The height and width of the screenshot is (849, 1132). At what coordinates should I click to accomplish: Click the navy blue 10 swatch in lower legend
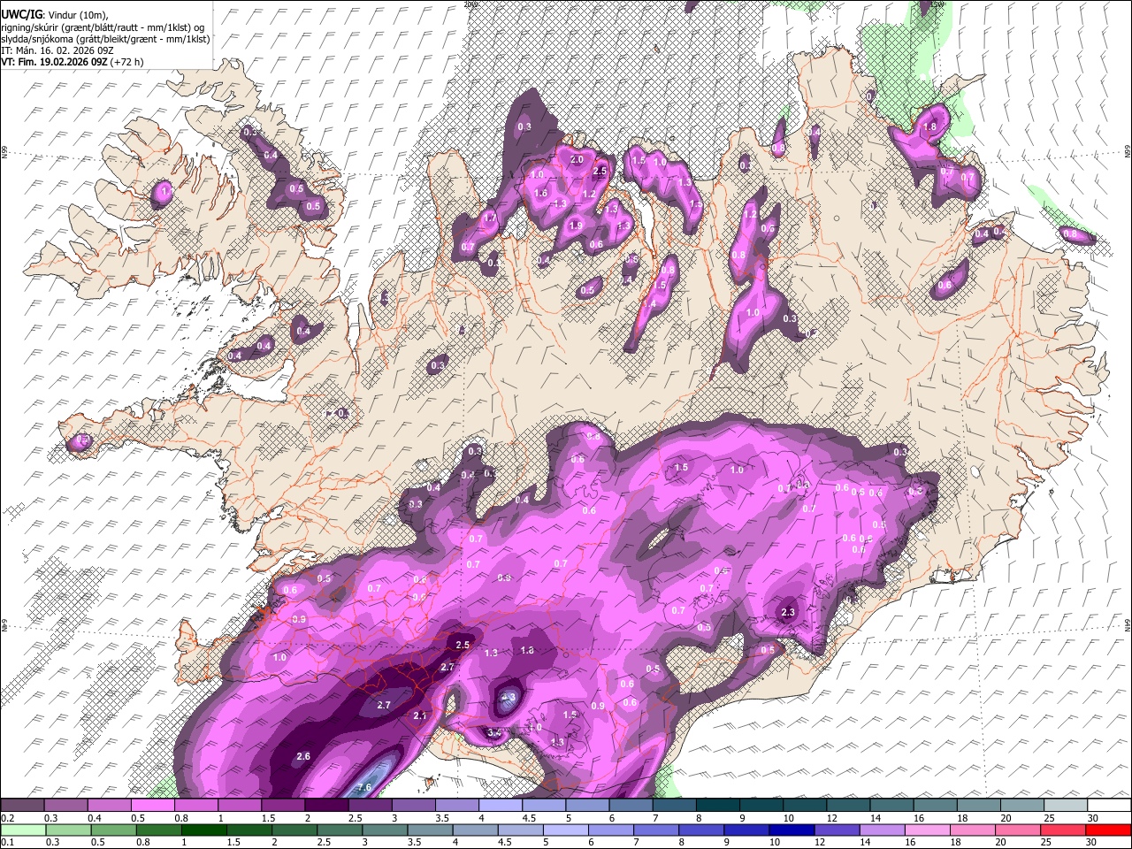tap(792, 830)
